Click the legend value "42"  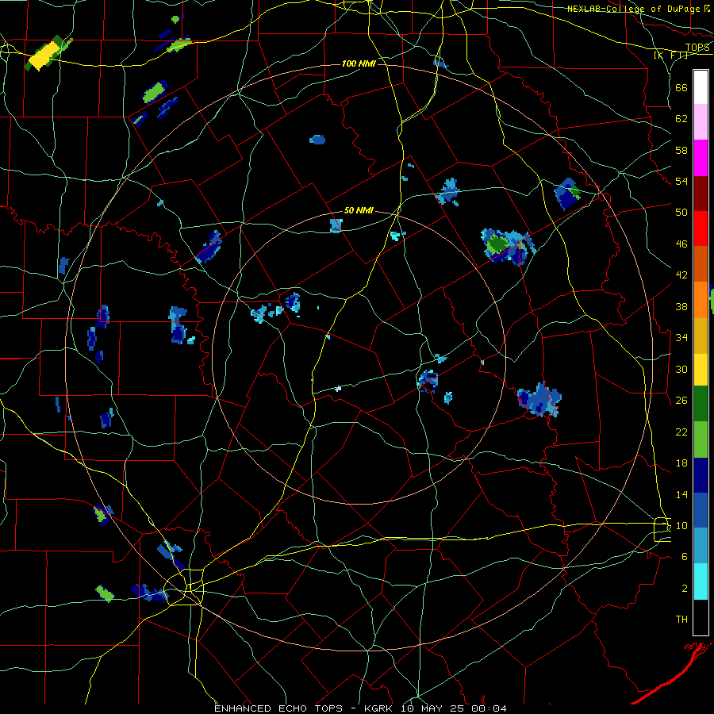[x=681, y=275]
